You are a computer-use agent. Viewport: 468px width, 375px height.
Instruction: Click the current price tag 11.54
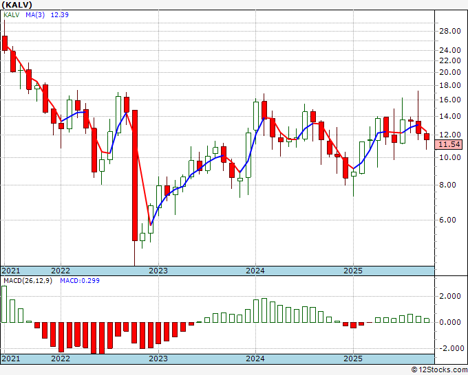(x=450, y=145)
